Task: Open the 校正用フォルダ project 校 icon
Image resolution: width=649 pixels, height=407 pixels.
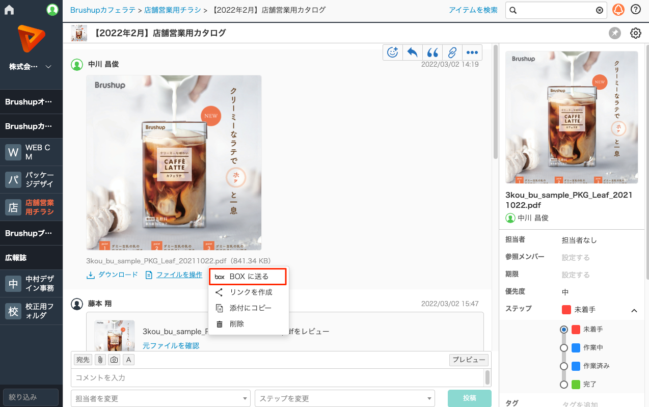Action: point(13,311)
